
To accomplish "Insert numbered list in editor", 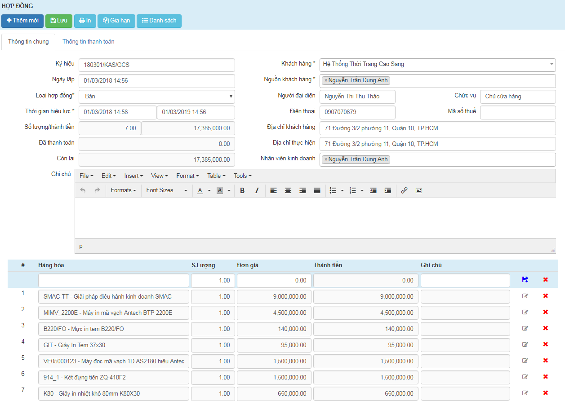I will coord(353,190).
